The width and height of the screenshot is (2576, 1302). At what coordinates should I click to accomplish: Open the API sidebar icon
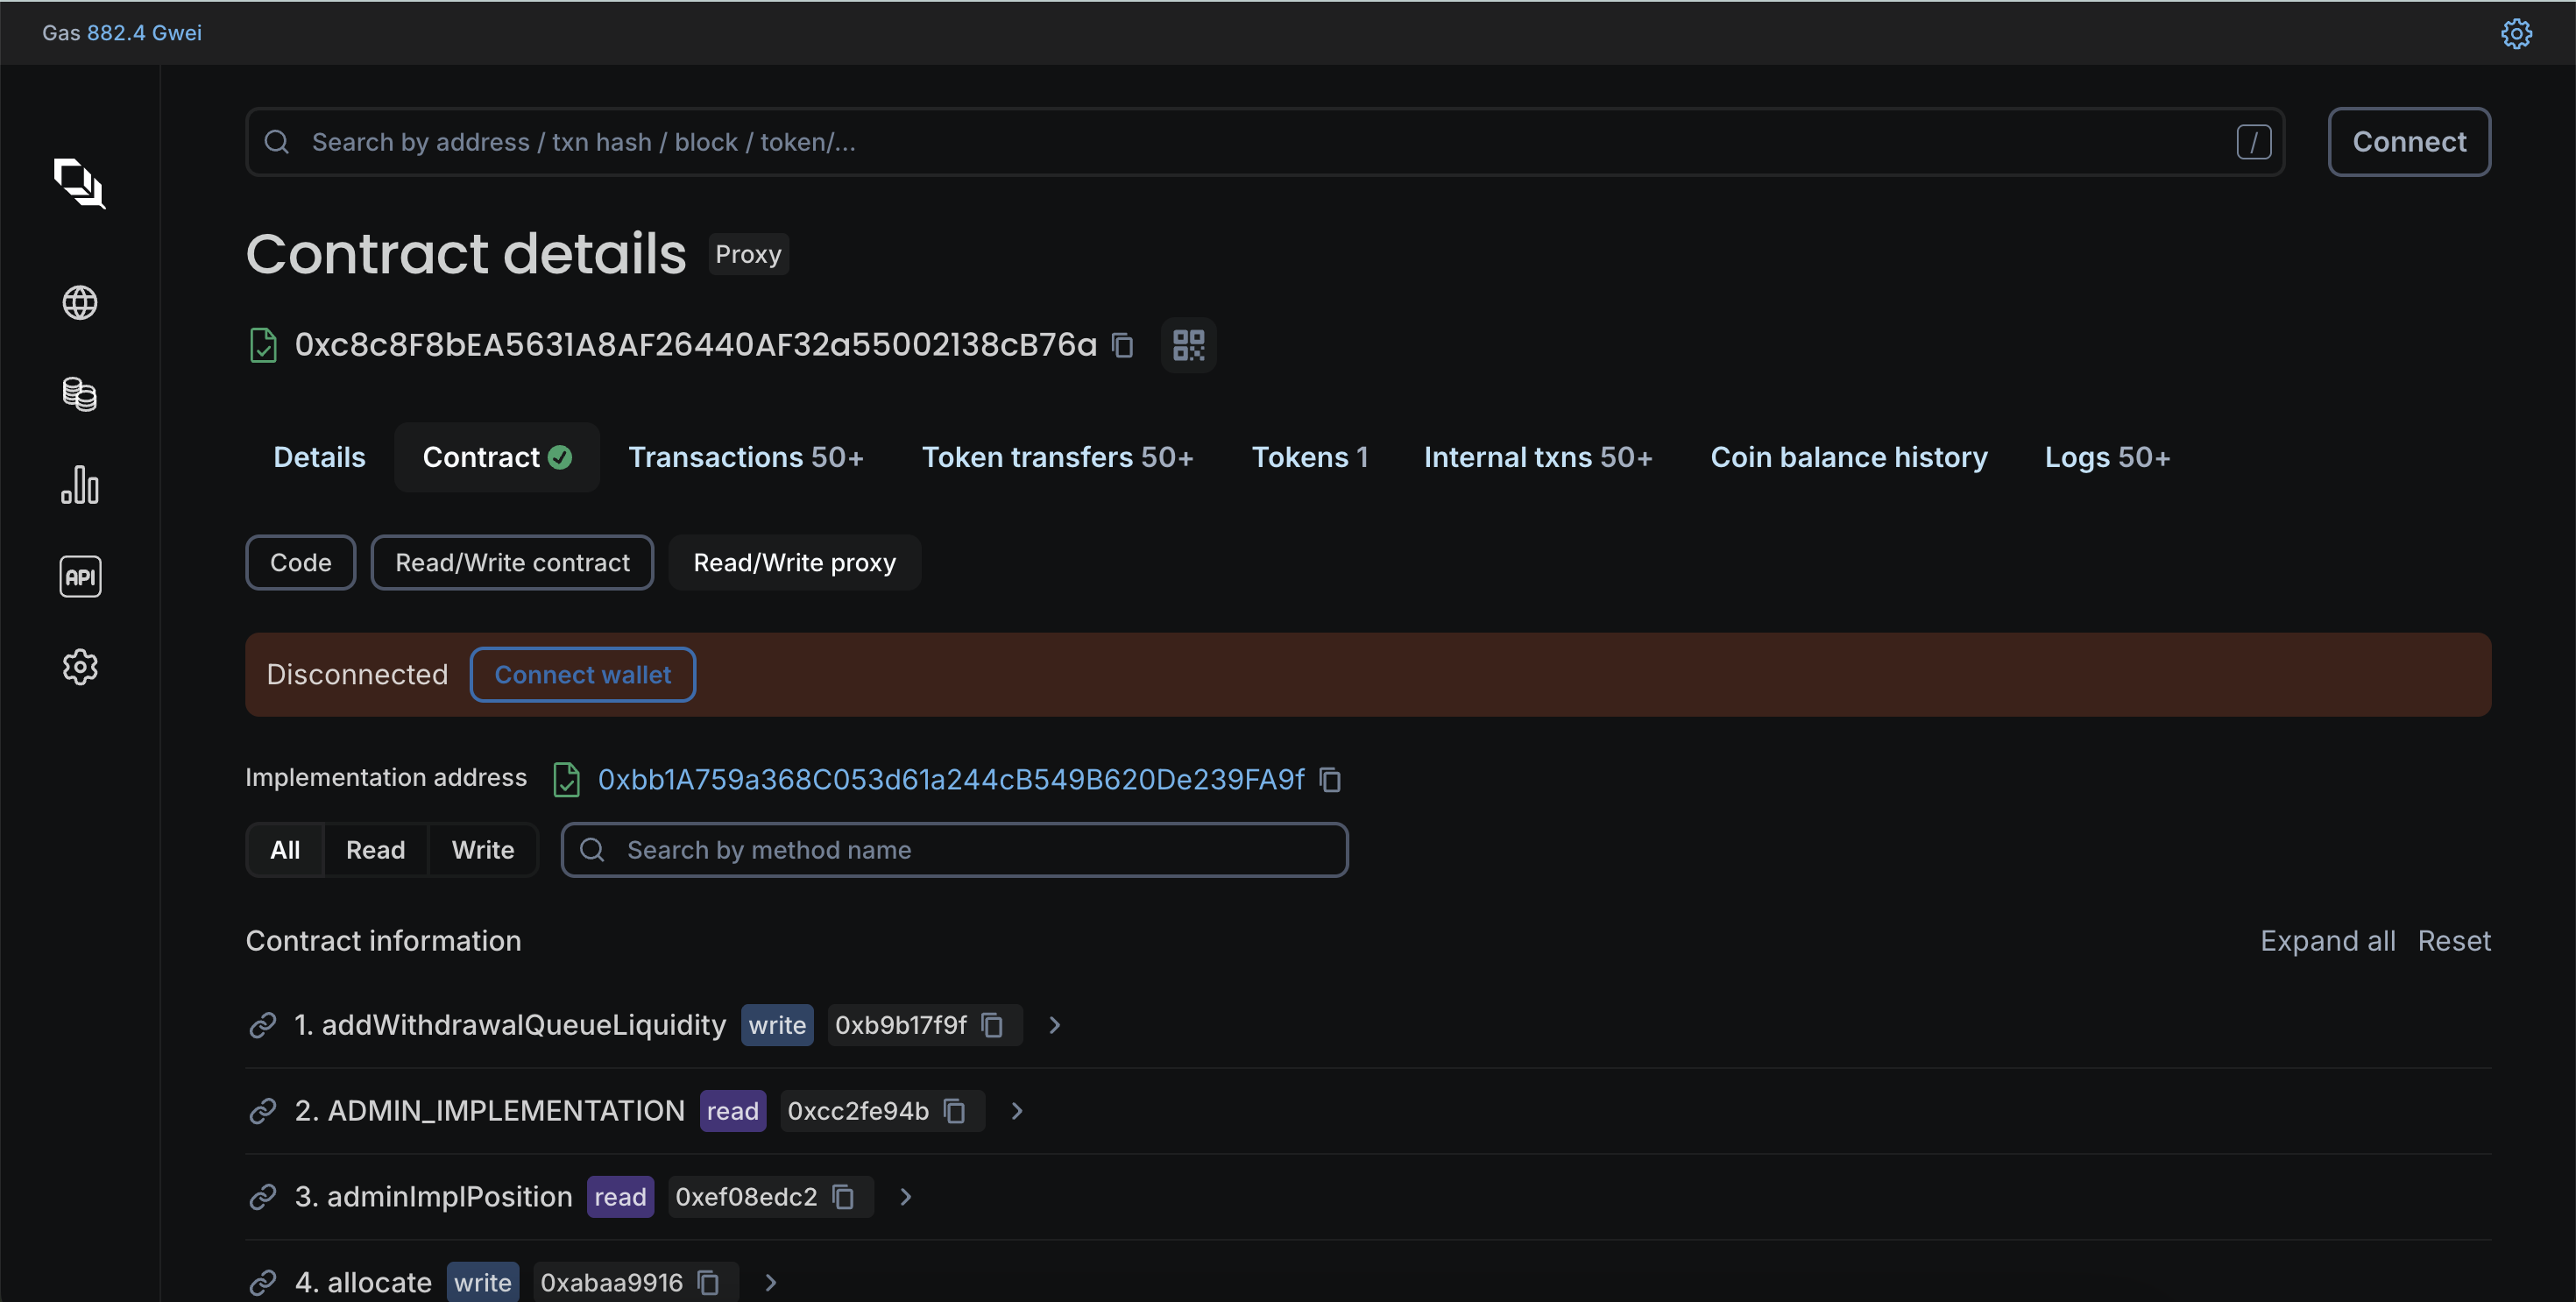pos(80,576)
